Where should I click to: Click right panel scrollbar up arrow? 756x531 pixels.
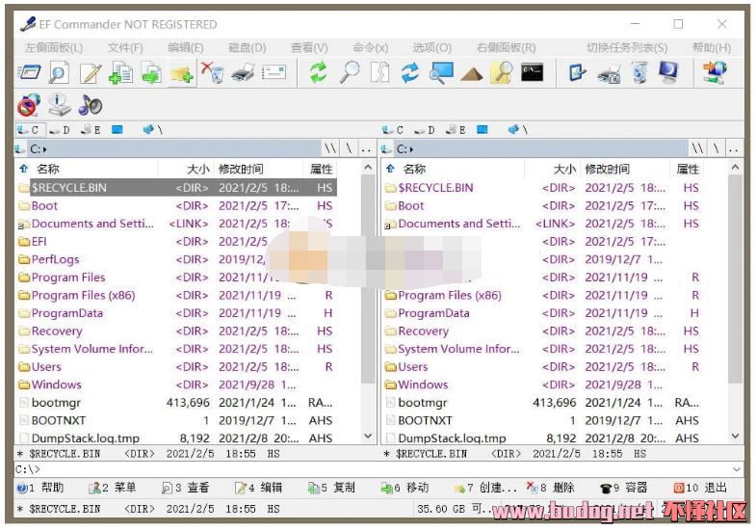pos(735,168)
